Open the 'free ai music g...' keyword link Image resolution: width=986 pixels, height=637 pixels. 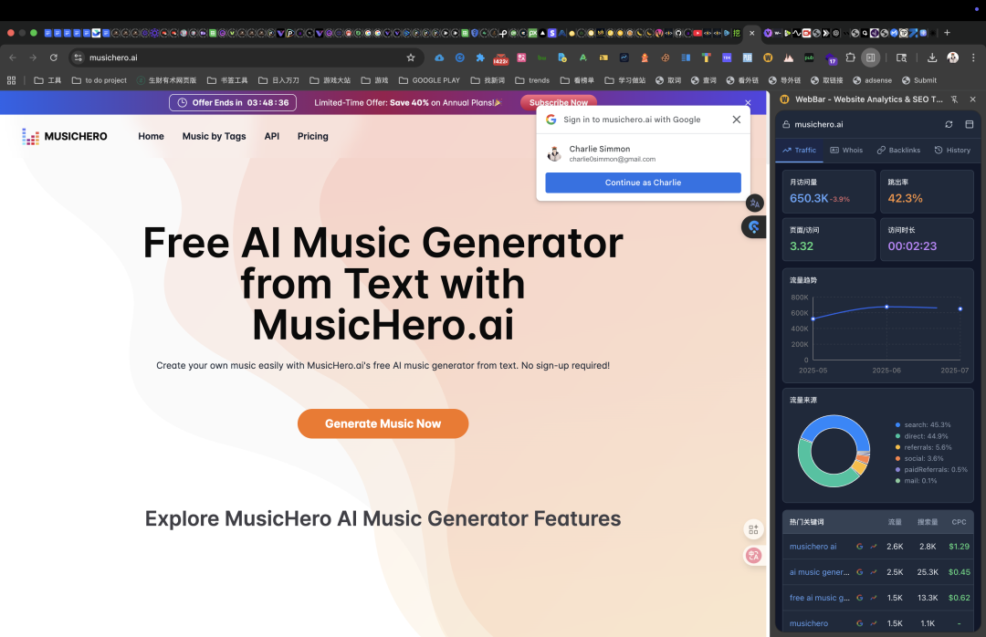click(819, 598)
